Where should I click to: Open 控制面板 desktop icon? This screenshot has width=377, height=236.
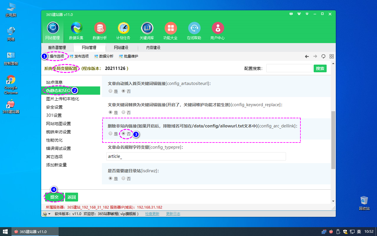(x=11, y=58)
